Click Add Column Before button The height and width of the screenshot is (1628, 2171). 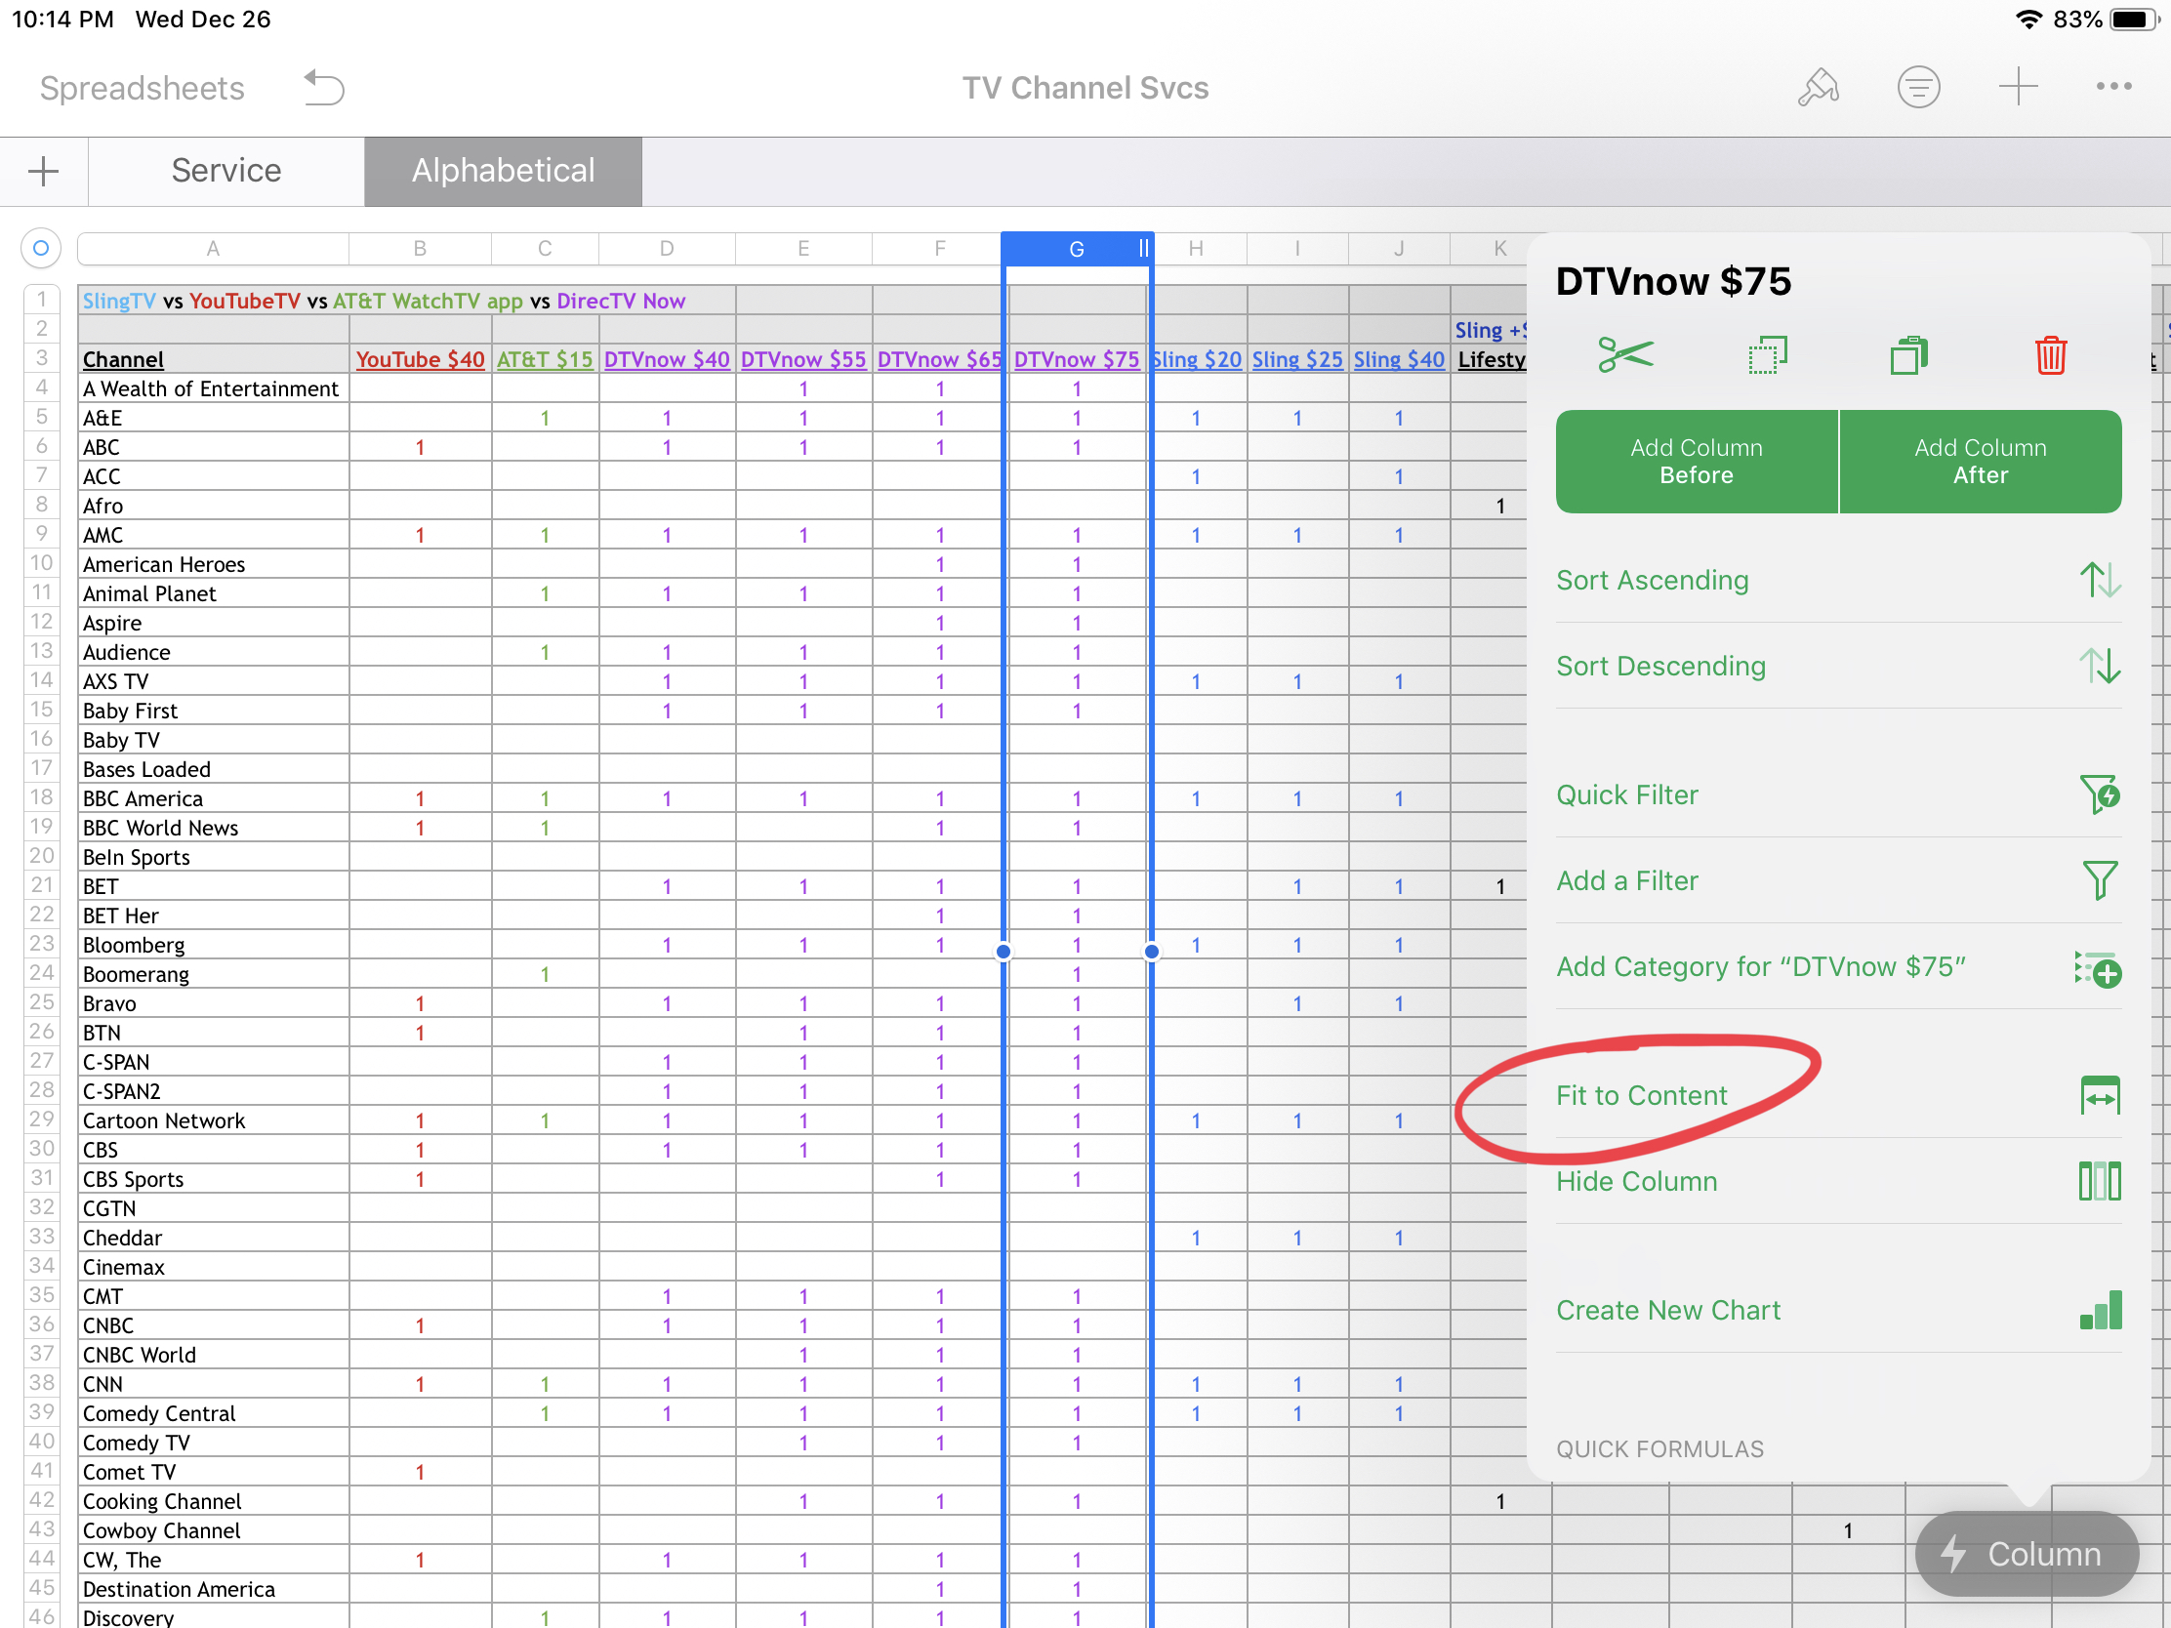[1696, 462]
